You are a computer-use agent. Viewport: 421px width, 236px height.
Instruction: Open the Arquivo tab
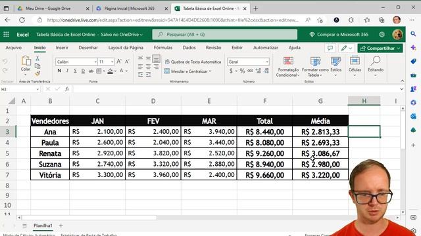(13, 48)
